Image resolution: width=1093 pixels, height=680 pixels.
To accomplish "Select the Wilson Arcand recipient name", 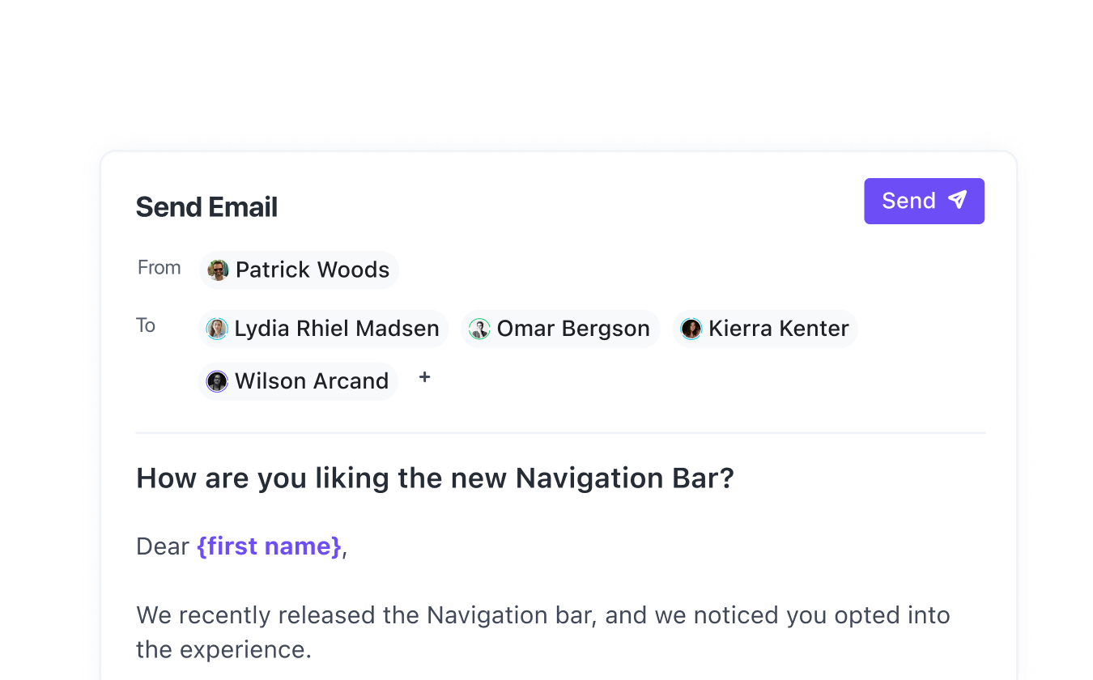I will coord(312,381).
